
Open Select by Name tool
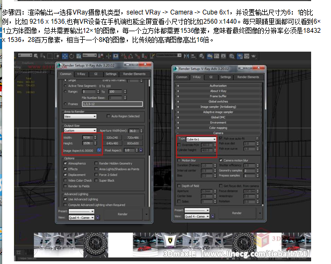[42, 56]
